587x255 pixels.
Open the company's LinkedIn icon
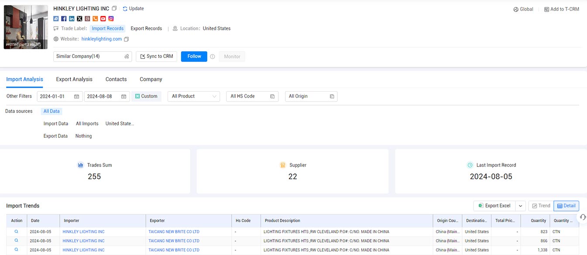[x=72, y=19]
